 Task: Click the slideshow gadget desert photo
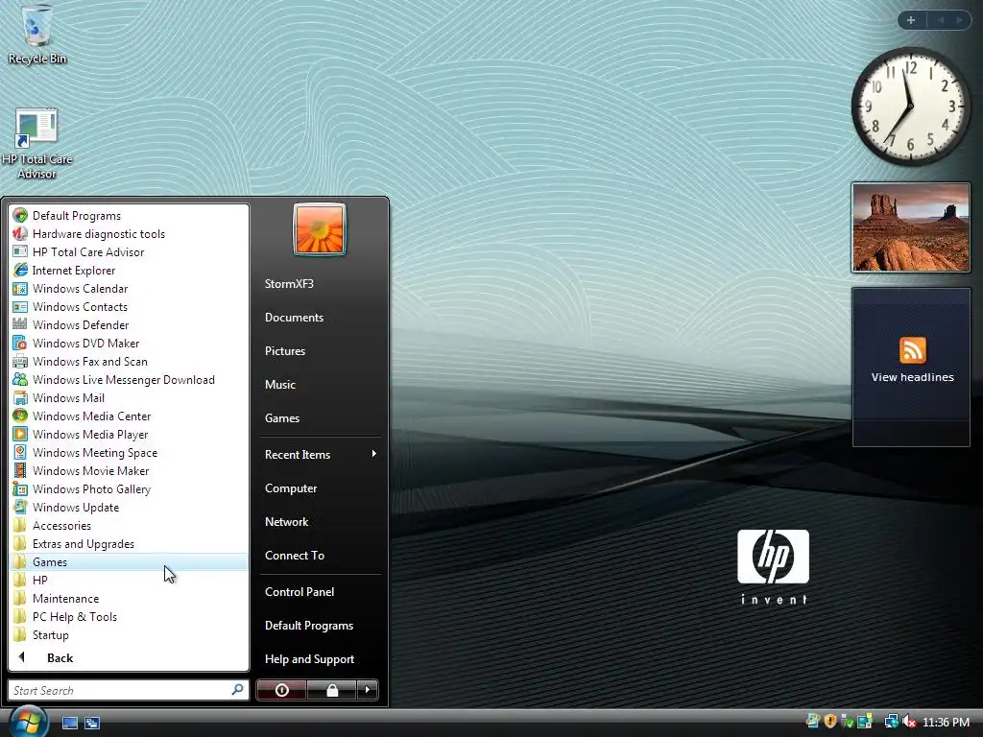(910, 227)
